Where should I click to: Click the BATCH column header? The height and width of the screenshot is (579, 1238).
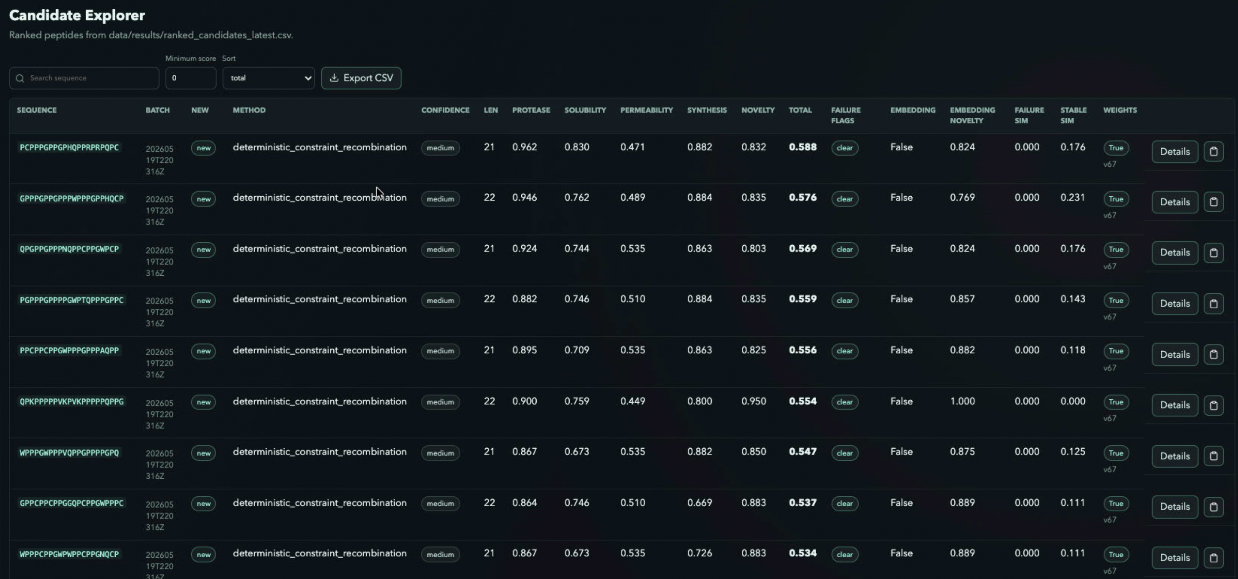coord(157,110)
